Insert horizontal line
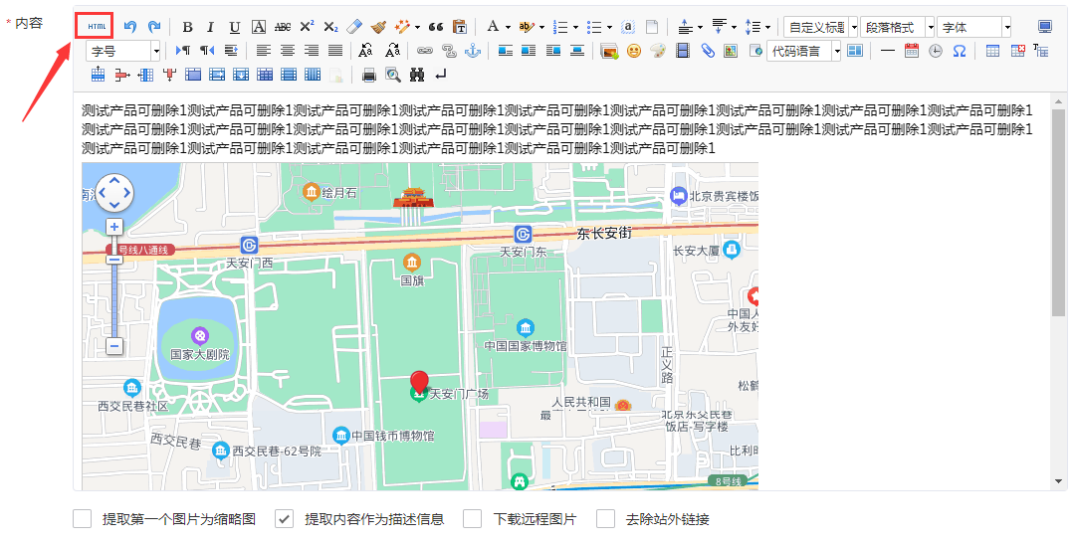Image resolution: width=1075 pixels, height=546 pixels. point(887,51)
